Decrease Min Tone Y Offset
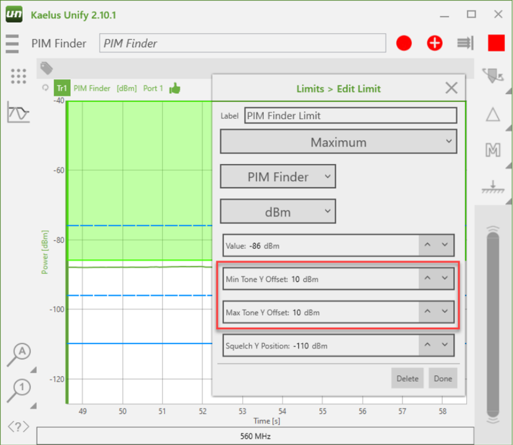Screen dimensions: 513x445 click(x=445, y=278)
